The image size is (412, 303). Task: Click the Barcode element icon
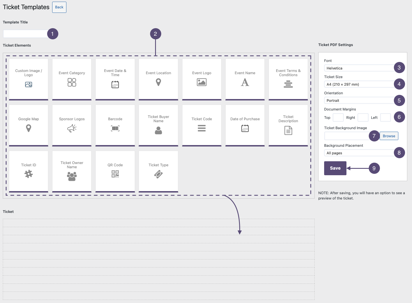click(115, 128)
